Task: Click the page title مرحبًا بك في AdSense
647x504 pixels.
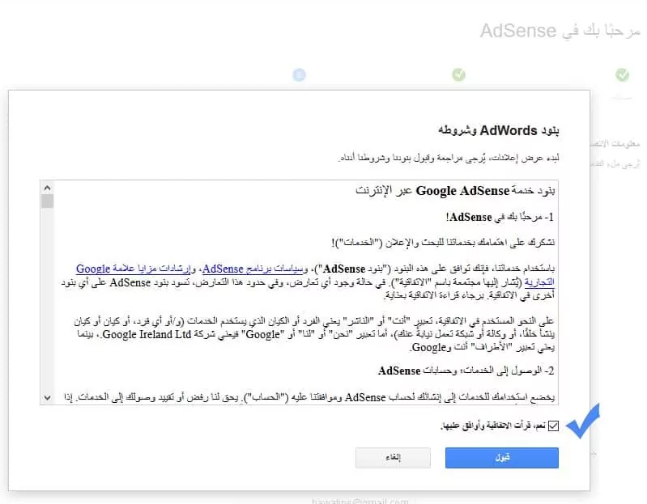Action: point(560,31)
